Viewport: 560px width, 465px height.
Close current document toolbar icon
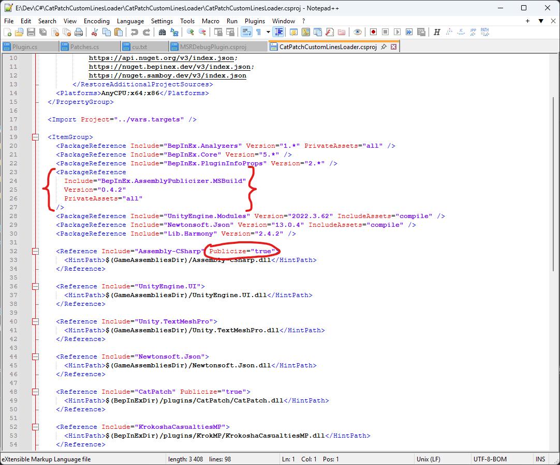(55, 32)
